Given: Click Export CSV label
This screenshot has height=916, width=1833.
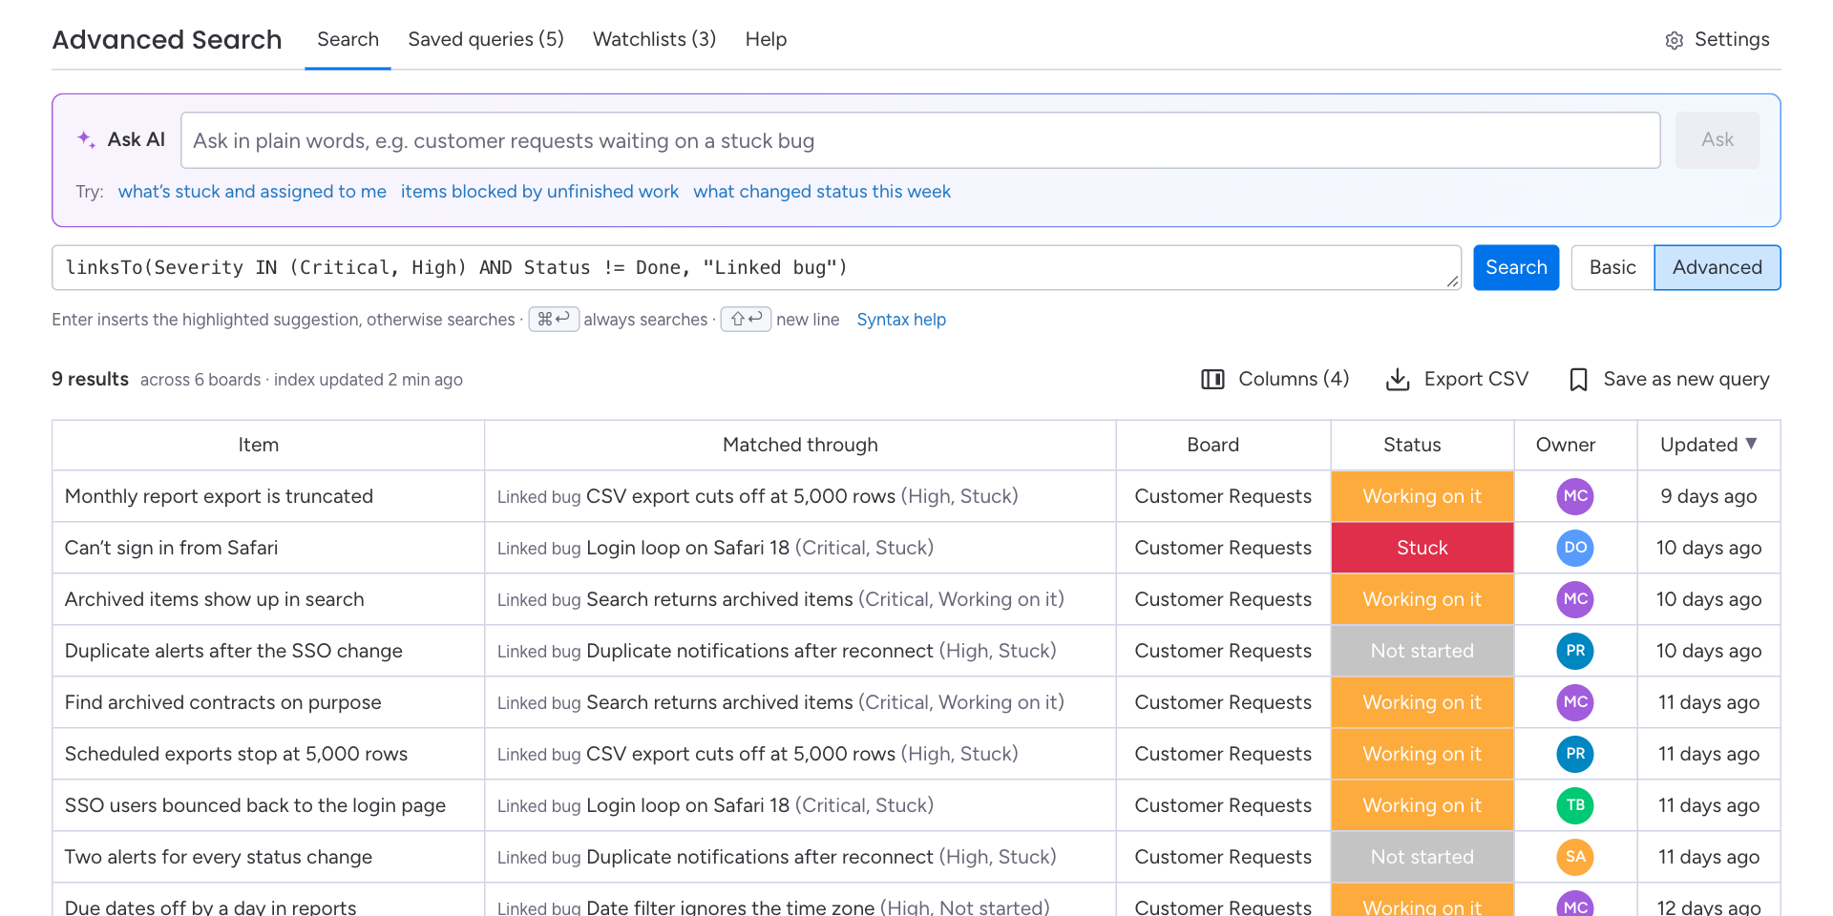Looking at the screenshot, I should [x=1476, y=379].
